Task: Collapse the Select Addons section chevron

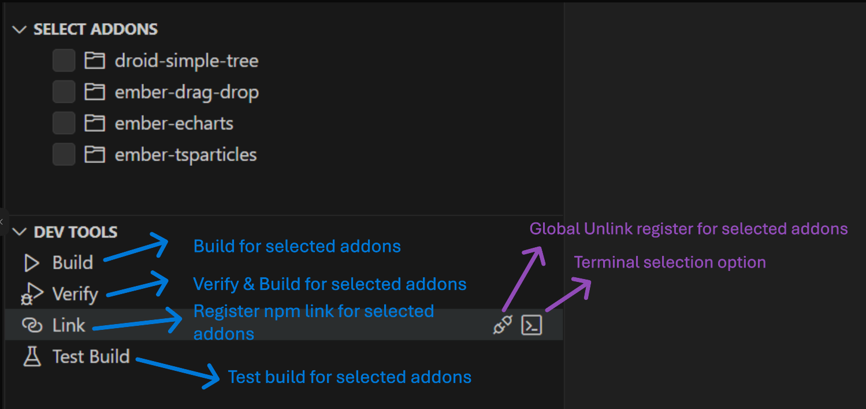Action: point(20,29)
